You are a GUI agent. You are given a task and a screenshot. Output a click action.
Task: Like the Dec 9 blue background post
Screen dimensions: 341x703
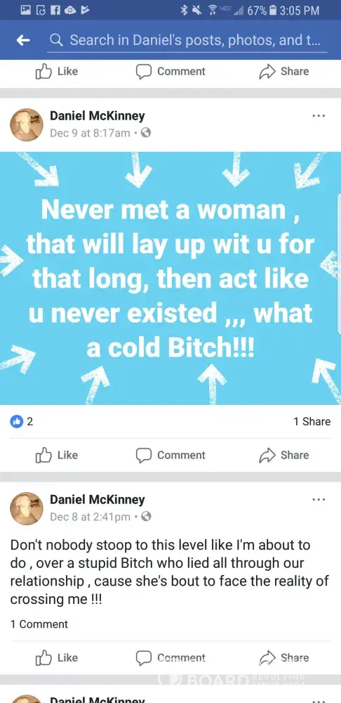(x=57, y=455)
